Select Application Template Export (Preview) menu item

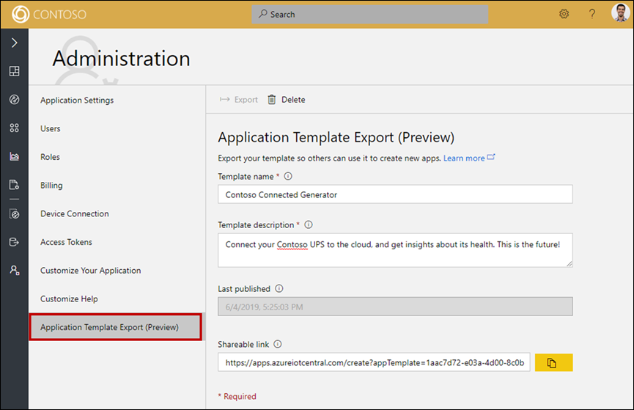point(116,327)
